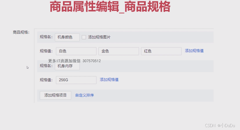The image size is (240, 130).
Task: Open the 自定义排序 link
Action: coord(85,95)
